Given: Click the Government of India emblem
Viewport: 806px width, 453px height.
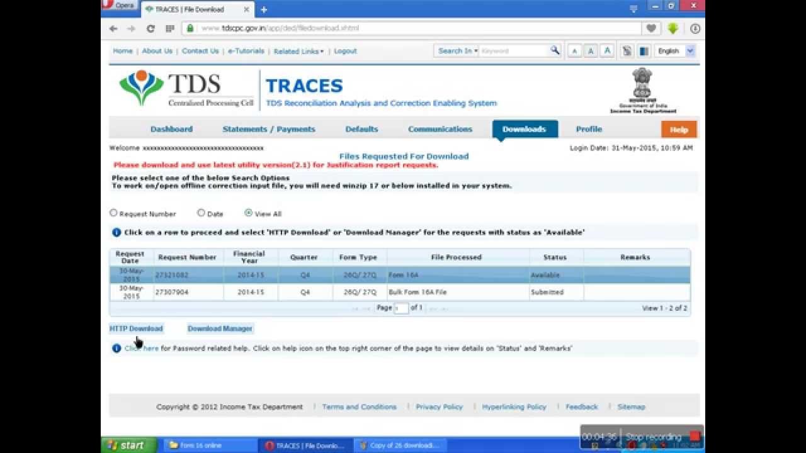Looking at the screenshot, I should pos(643,91).
